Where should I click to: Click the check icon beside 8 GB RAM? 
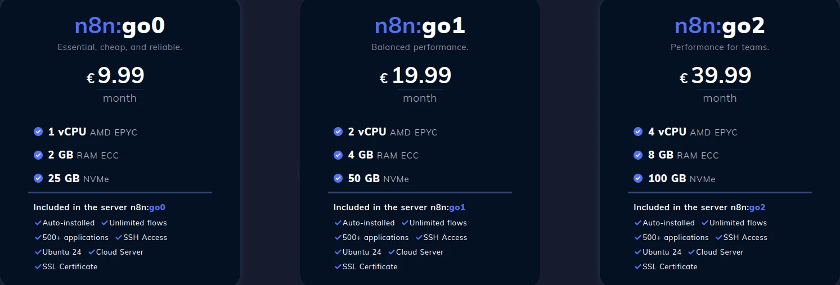pyautogui.click(x=638, y=155)
